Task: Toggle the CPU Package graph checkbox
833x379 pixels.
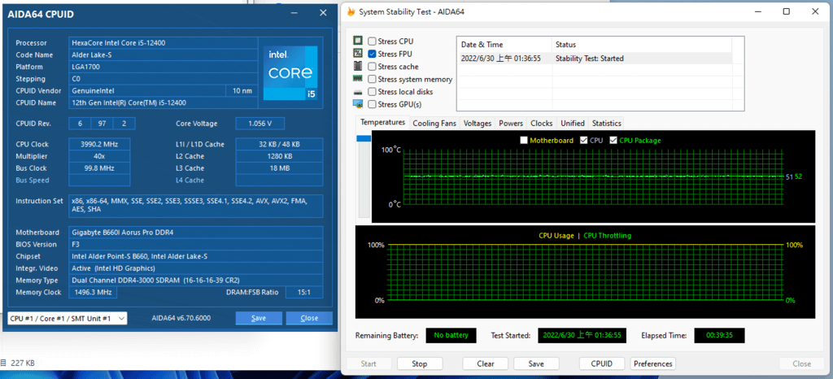Action: point(613,141)
